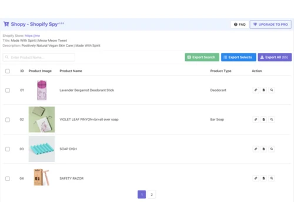Click the file icon for SAFETY RAZOR row

263,178
